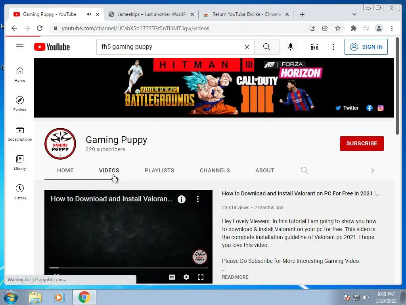Switch to the Return YouTube Dislike tab

(x=246, y=14)
